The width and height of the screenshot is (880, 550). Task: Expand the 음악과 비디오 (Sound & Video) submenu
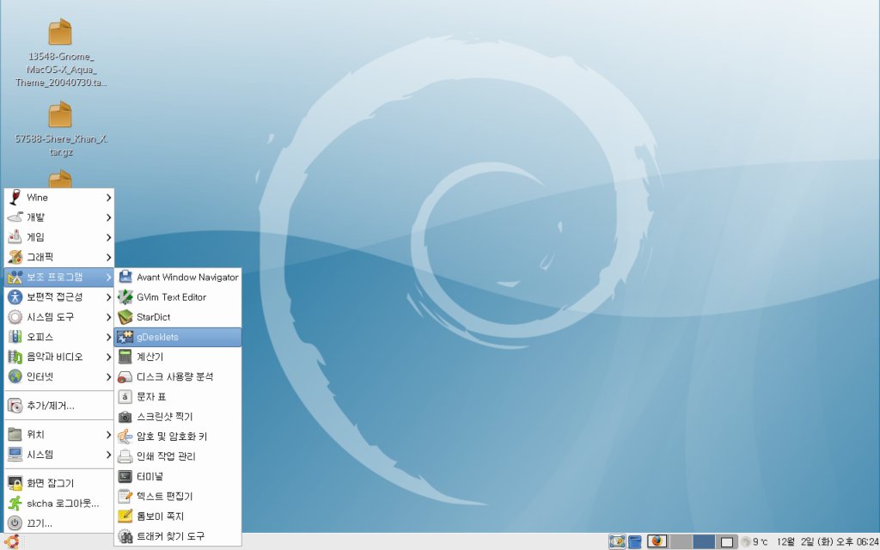[x=59, y=357]
